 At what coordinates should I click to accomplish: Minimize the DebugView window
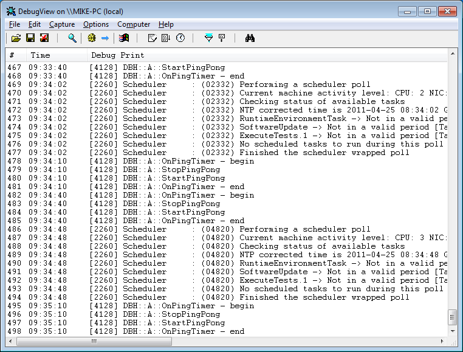pyautogui.click(x=407, y=12)
